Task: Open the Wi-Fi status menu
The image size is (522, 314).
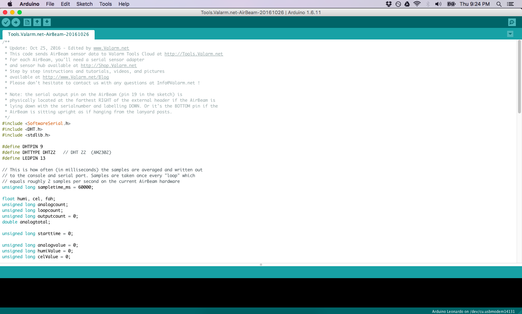Action: (417, 4)
